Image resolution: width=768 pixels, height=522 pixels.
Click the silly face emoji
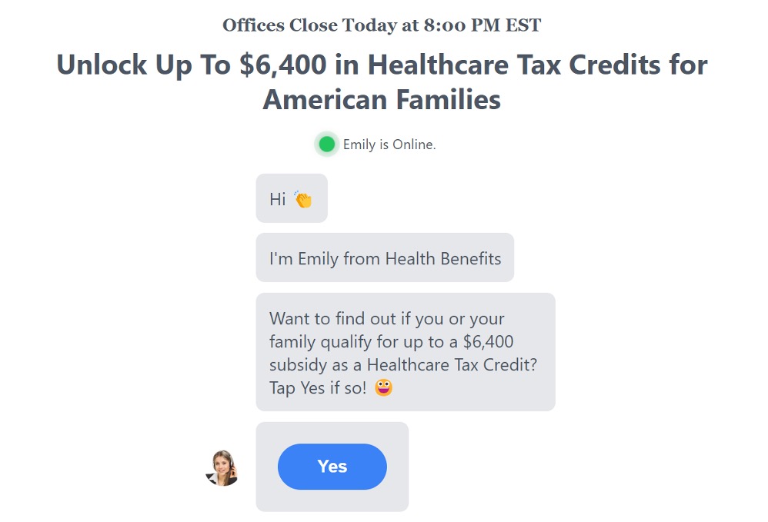tap(383, 388)
